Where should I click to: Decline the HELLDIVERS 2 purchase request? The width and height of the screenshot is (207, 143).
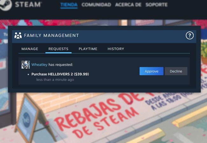pyautogui.click(x=176, y=71)
